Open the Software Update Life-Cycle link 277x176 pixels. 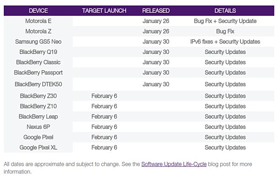pos(174,164)
